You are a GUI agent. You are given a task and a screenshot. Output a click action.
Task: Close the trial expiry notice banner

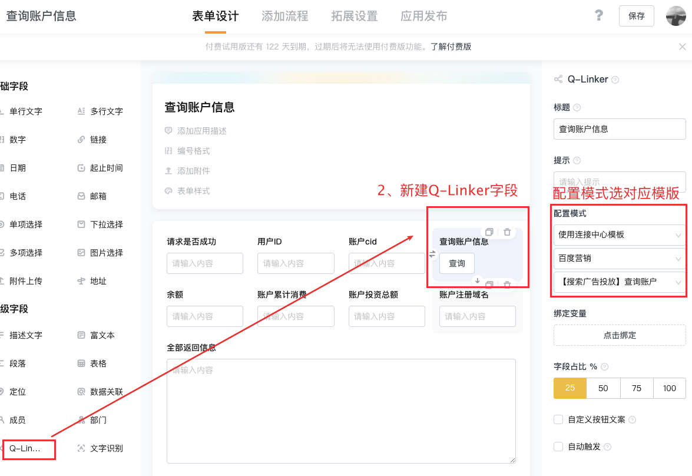pyautogui.click(x=683, y=47)
